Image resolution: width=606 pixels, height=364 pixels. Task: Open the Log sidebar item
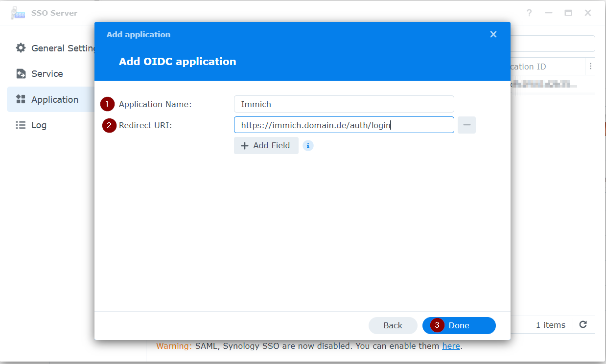[51, 125]
